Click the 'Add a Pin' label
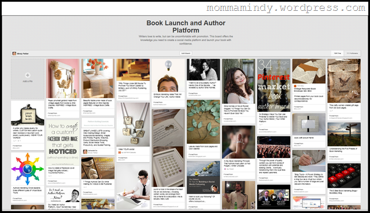The width and height of the screenshot is (370, 213). (x=27, y=82)
